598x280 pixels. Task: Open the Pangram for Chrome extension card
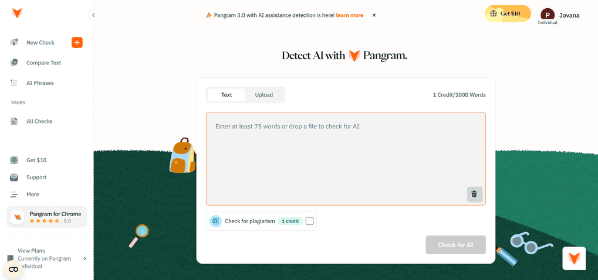tap(46, 217)
